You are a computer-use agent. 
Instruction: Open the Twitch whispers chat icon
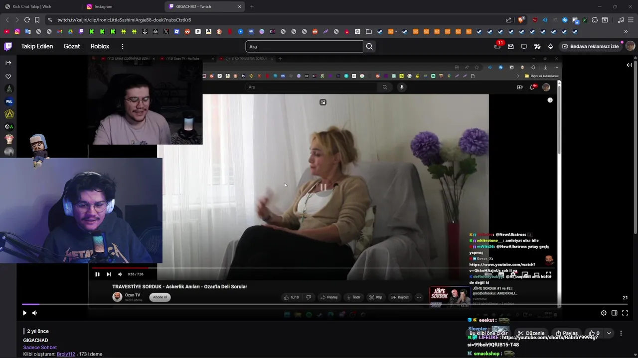(x=524, y=46)
